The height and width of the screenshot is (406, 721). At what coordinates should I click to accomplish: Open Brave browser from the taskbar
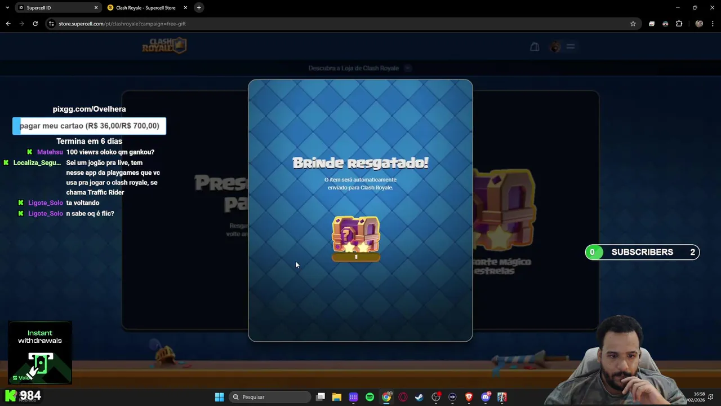point(469,397)
